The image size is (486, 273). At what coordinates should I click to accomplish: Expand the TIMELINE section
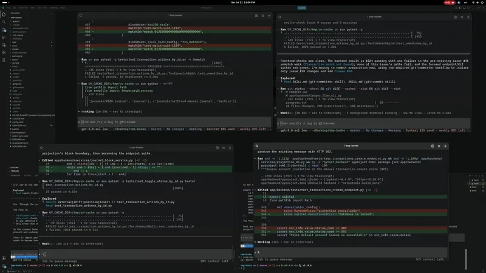pyautogui.click(x=15, y=171)
